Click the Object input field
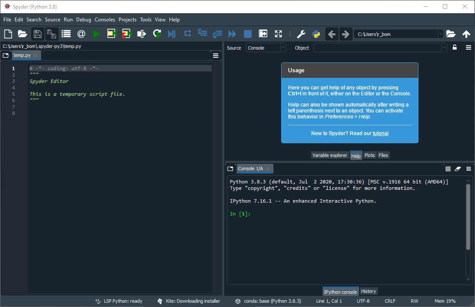This screenshot has height=307, width=475. pyautogui.click(x=377, y=48)
